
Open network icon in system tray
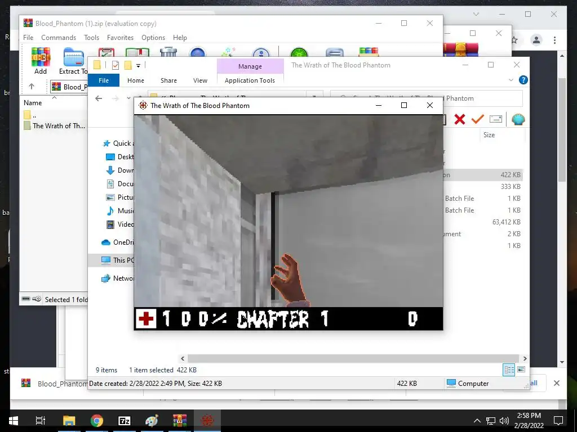click(491, 421)
